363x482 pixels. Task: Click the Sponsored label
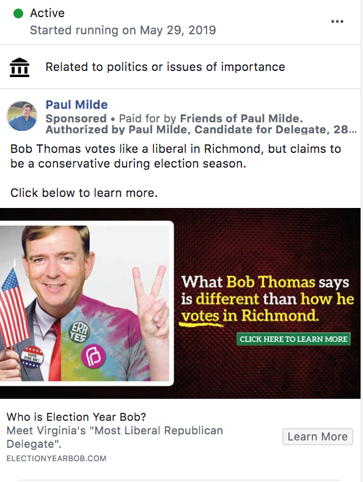76,118
